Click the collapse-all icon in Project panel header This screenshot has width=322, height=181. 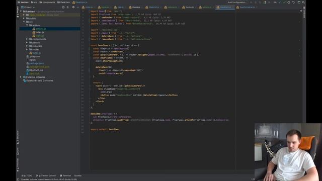coord(68,7)
